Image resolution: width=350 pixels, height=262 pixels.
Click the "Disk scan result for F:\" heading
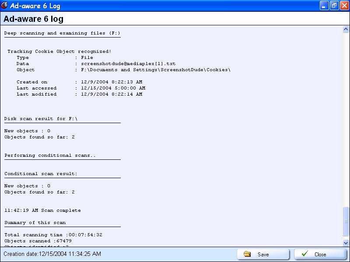click(x=41, y=119)
